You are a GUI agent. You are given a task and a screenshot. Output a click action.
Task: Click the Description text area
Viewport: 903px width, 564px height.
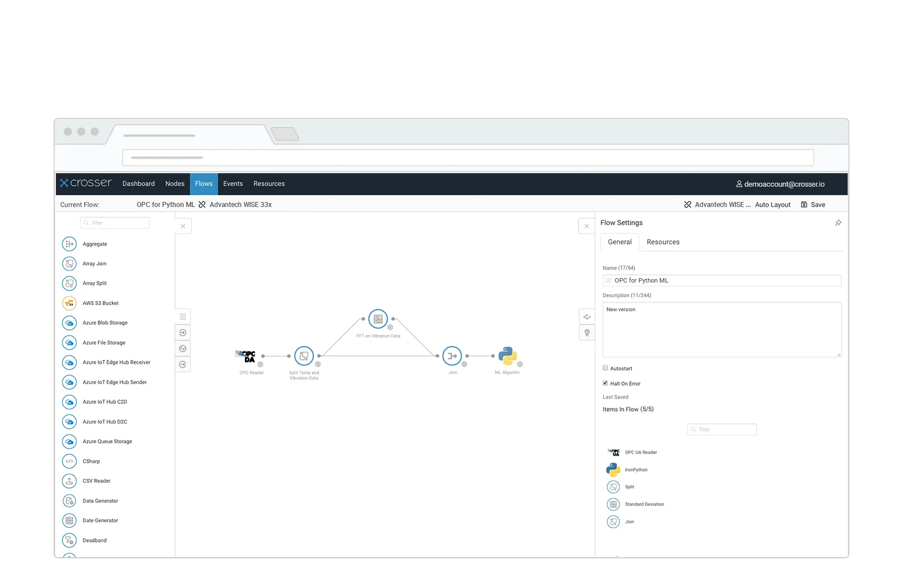[x=722, y=330]
